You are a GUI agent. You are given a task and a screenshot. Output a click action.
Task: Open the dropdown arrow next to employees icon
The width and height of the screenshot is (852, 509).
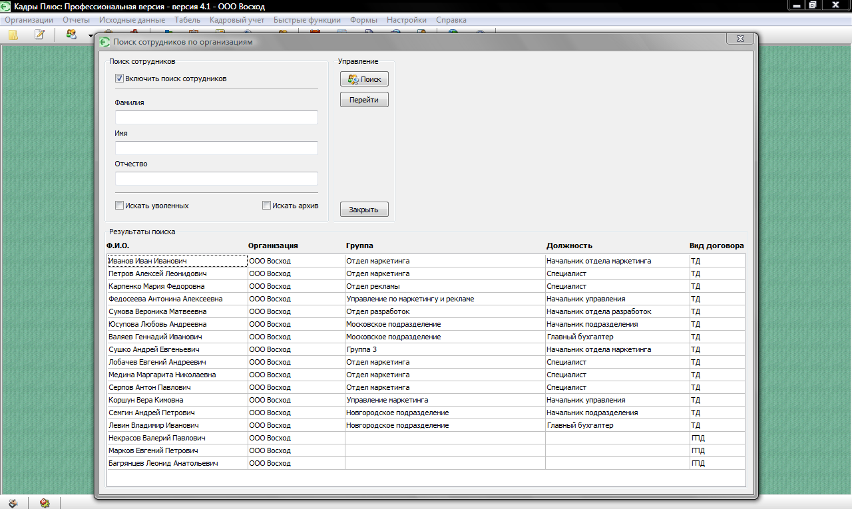tap(90, 36)
